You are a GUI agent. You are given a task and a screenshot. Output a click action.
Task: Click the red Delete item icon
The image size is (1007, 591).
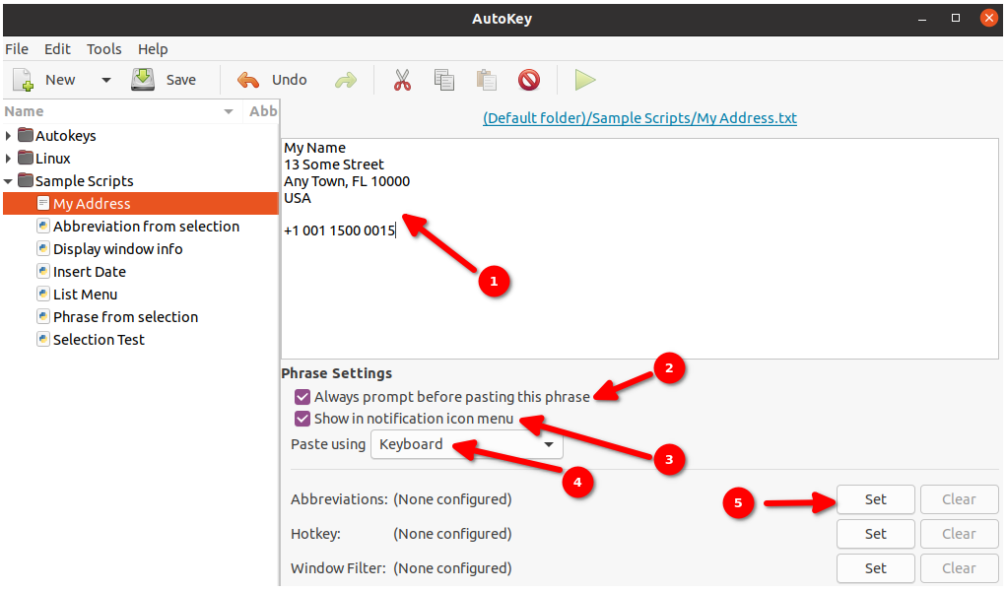point(529,80)
